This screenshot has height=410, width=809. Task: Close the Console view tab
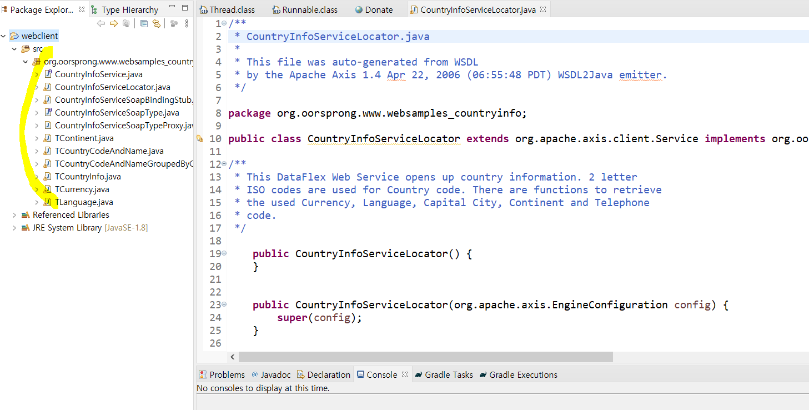(405, 374)
